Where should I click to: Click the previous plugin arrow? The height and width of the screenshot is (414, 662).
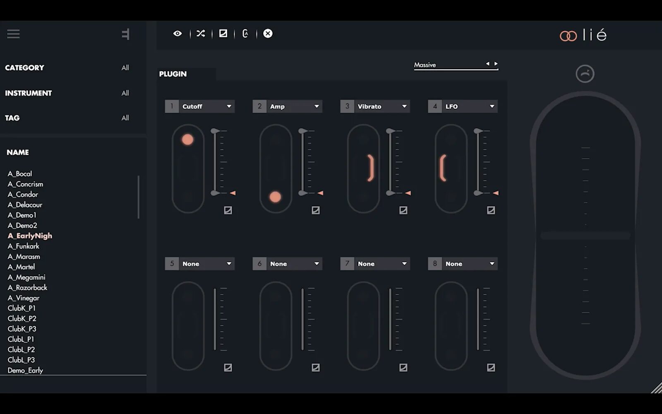click(487, 64)
